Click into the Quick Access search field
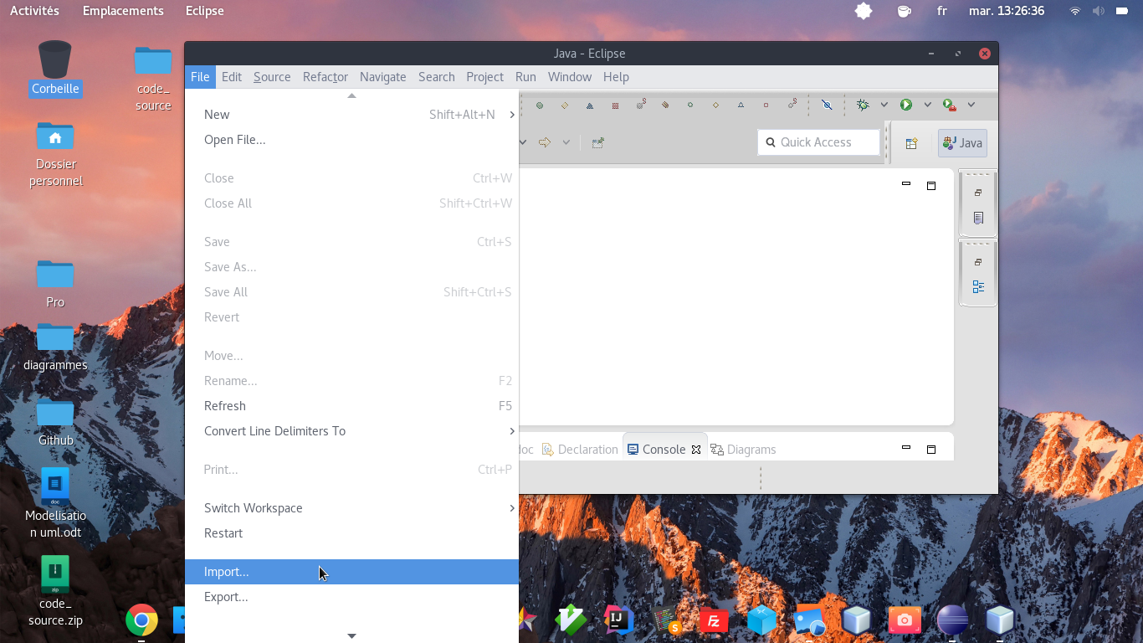1143x643 pixels. coord(819,142)
